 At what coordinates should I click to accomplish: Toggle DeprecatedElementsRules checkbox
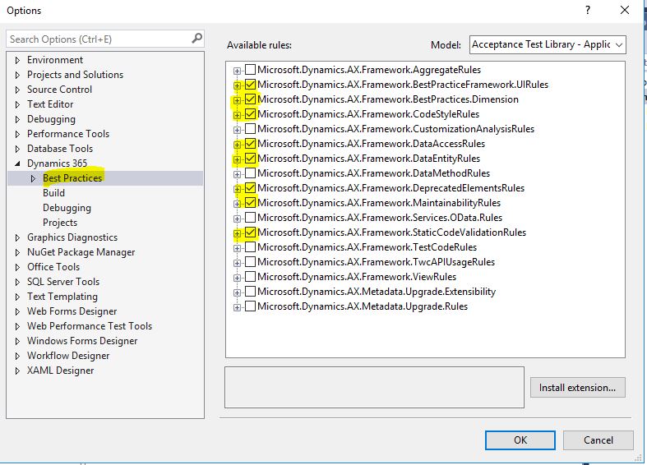[x=250, y=187]
